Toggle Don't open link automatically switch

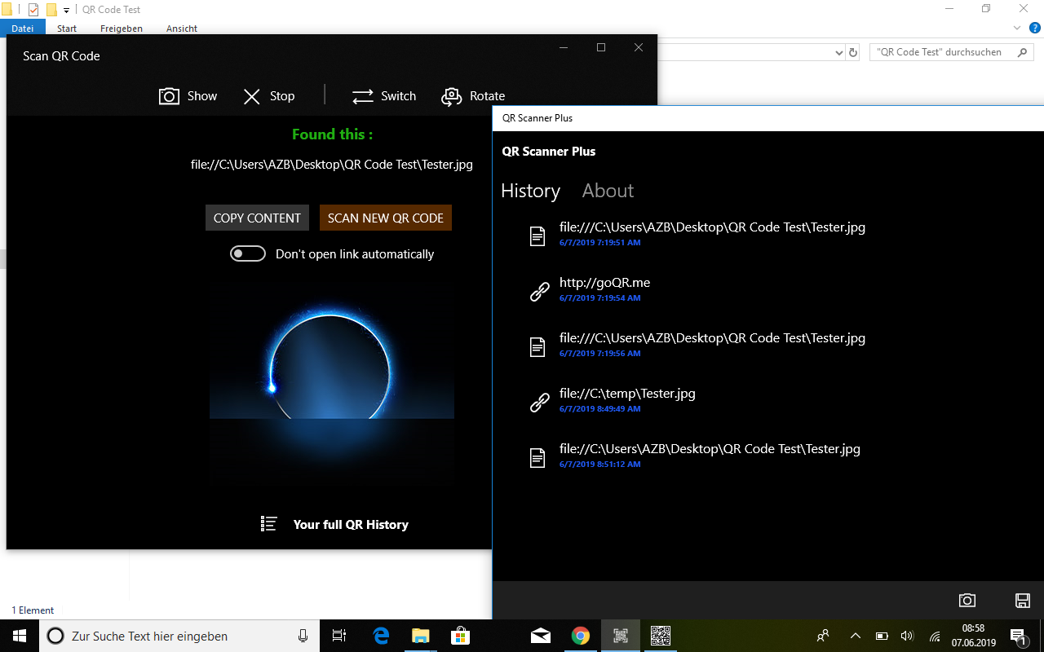coord(248,253)
